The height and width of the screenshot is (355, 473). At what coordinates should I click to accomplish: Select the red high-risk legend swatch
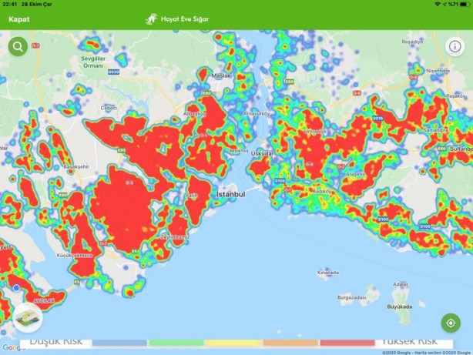(x=347, y=343)
